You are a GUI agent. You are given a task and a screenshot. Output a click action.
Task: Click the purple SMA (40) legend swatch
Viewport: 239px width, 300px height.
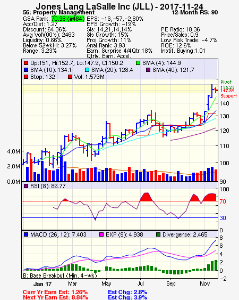(148, 70)
